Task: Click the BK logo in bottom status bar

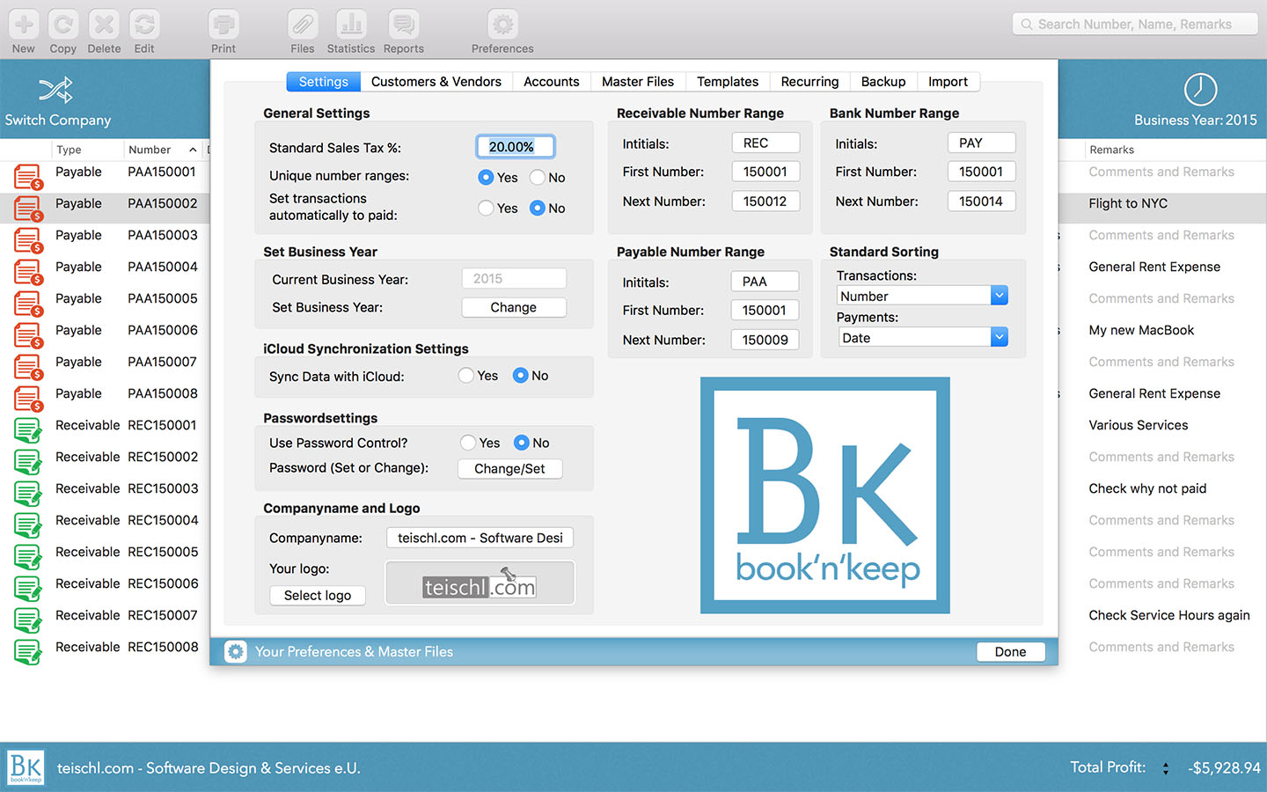Action: tap(26, 767)
